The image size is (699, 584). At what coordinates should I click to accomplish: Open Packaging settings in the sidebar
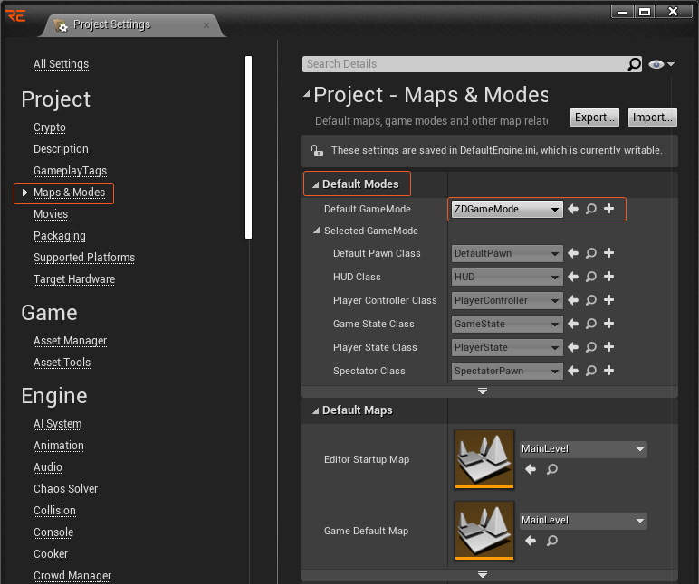[x=60, y=236]
